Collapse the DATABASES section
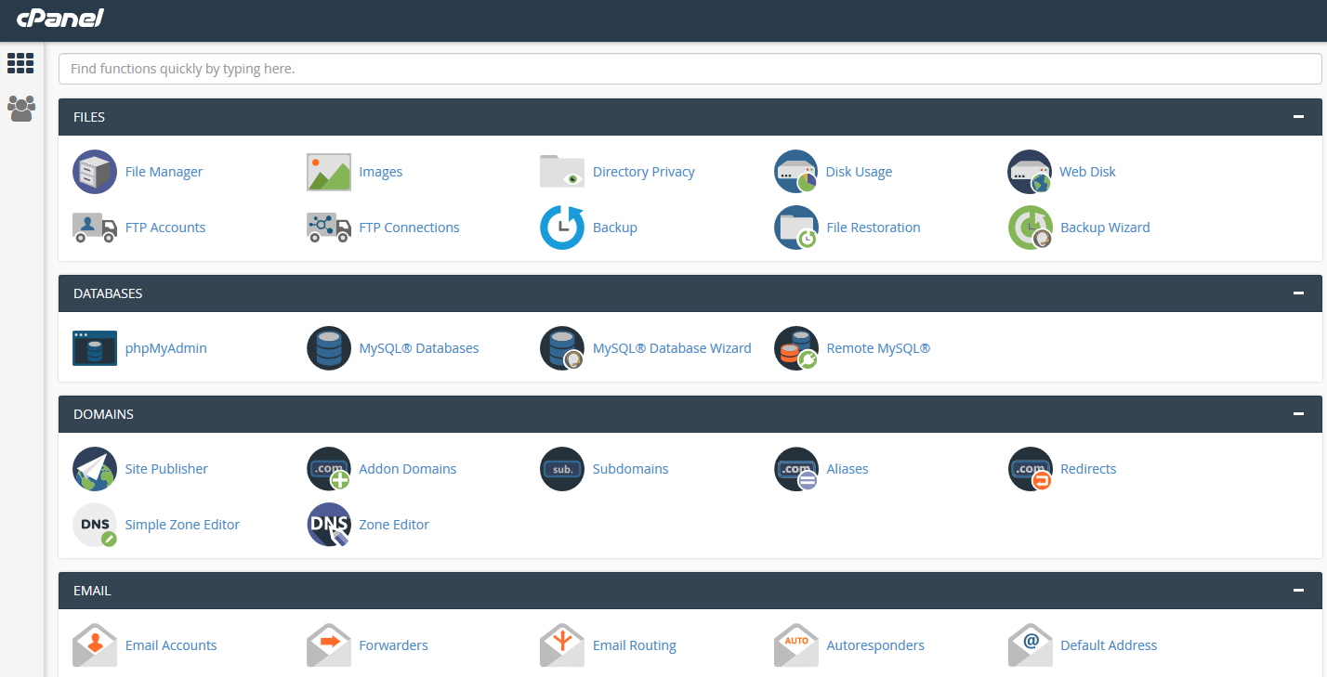The image size is (1327, 677). click(x=1298, y=293)
